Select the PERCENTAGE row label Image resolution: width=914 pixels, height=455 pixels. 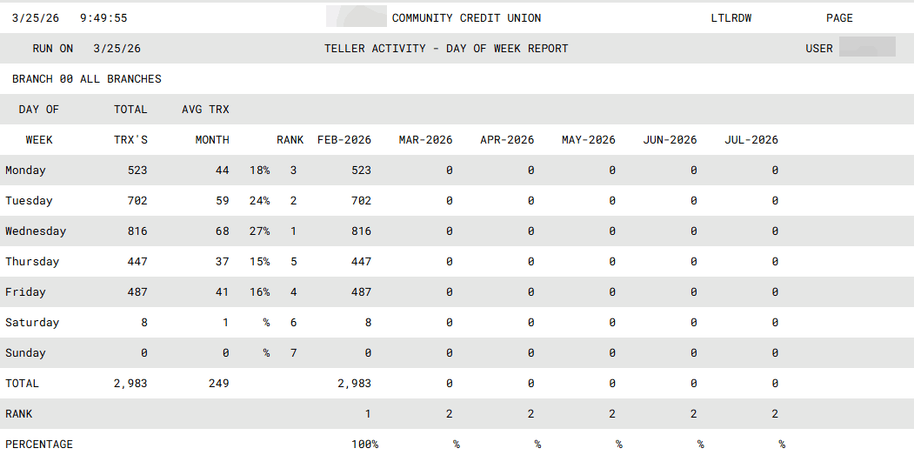coord(39,445)
